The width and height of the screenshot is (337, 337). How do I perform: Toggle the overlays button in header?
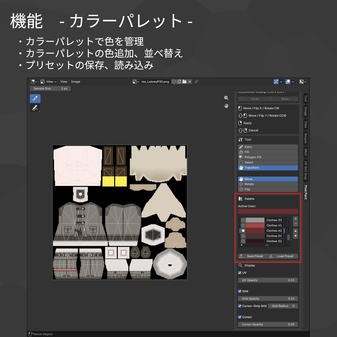[288, 82]
